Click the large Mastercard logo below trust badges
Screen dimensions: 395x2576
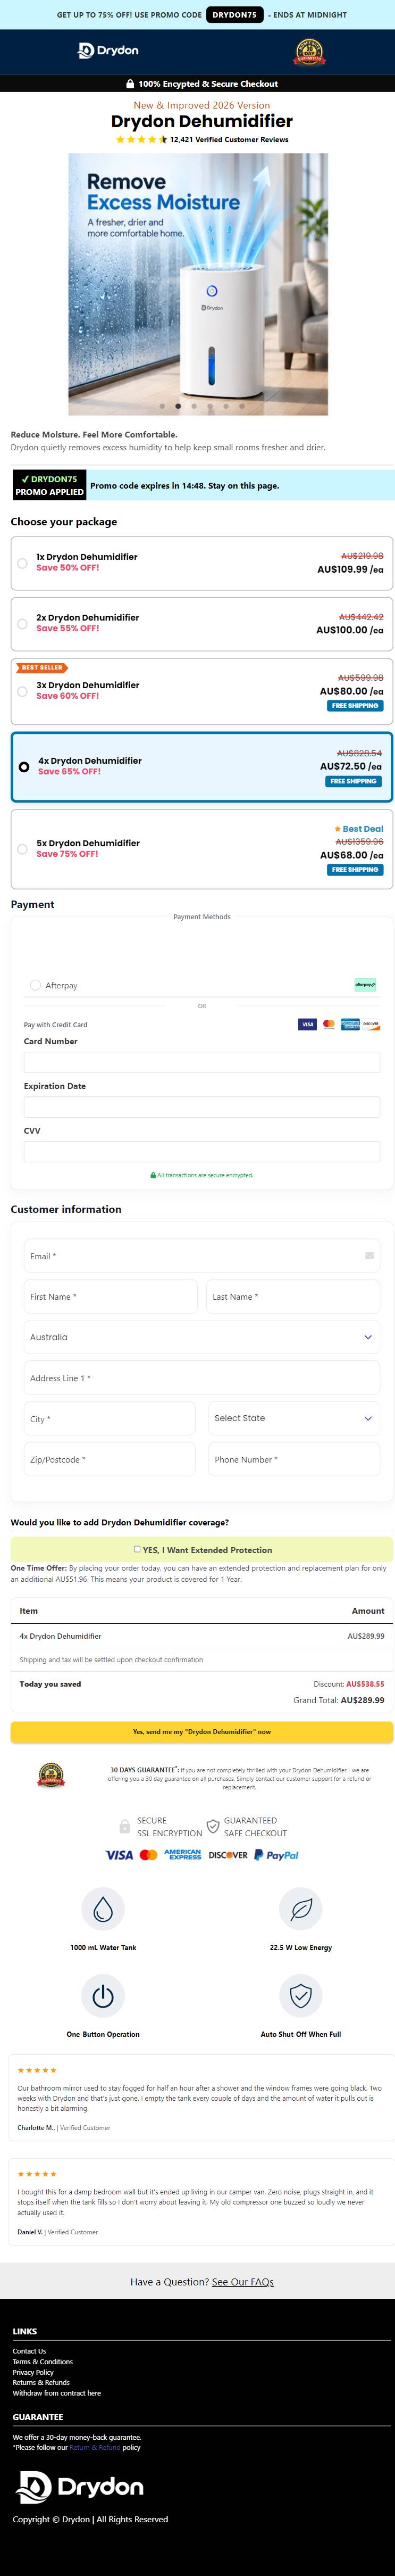(x=148, y=1855)
